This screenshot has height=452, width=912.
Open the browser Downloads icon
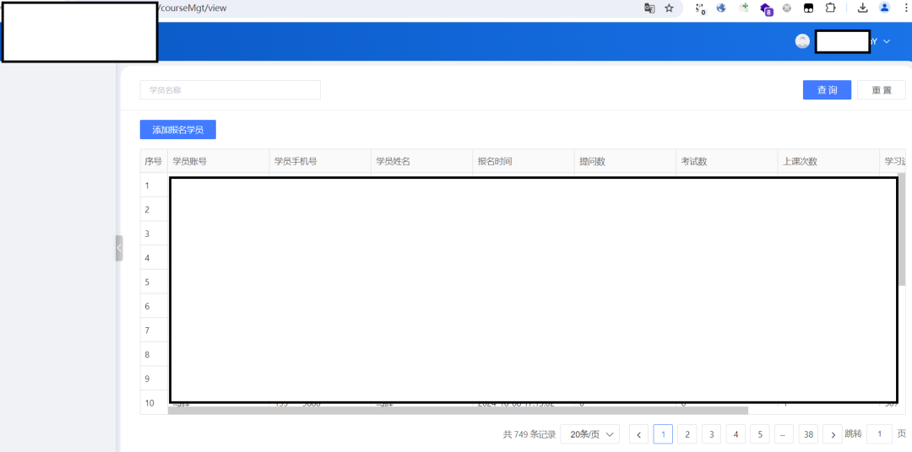pyautogui.click(x=862, y=8)
